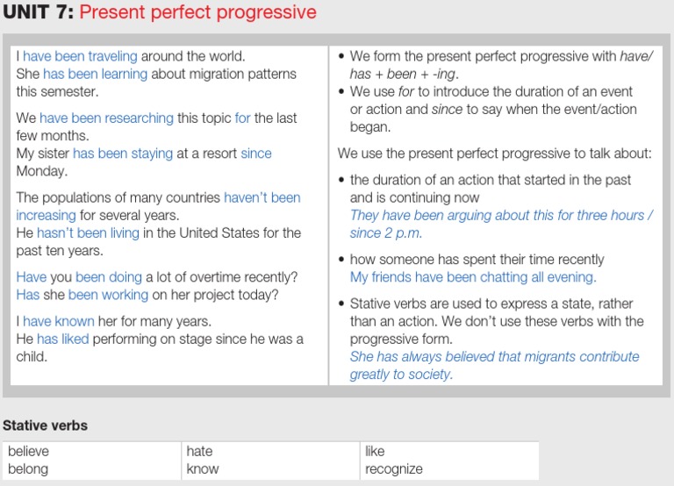Click the bullet point before 'We form the present'
The height and width of the screenshot is (486, 674).
point(341,56)
